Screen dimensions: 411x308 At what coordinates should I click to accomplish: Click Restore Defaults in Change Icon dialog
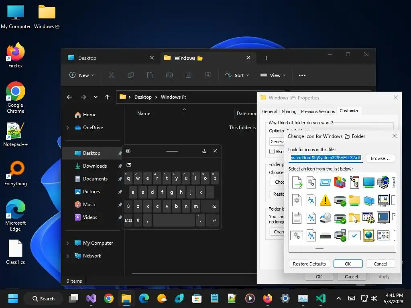point(309,264)
